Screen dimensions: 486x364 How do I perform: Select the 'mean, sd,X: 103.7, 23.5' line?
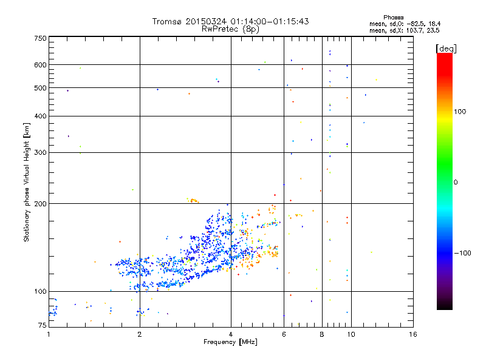[x=404, y=30]
